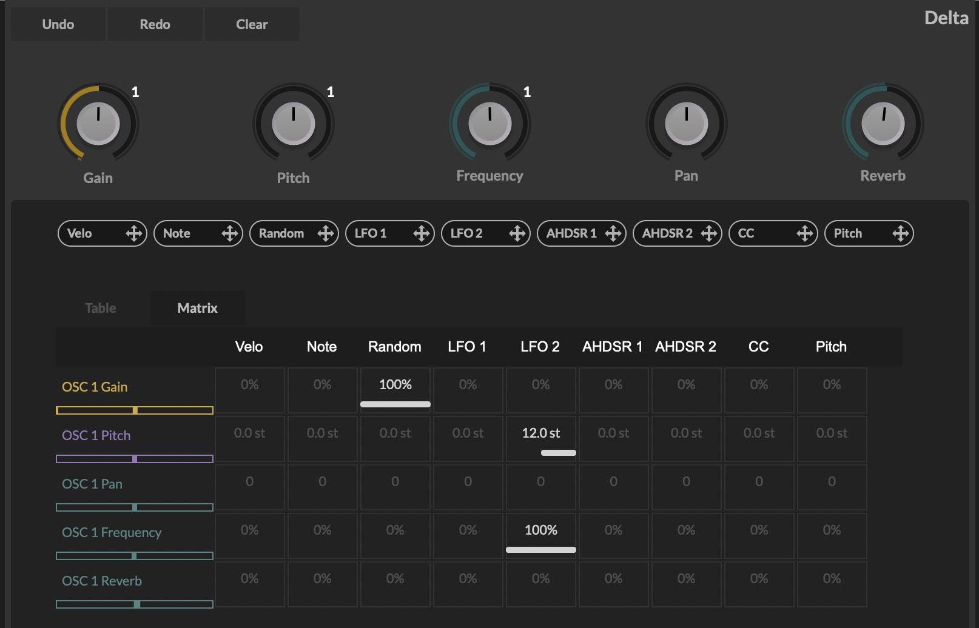Click the OSC 1 Gain row label
Image resolution: width=979 pixels, height=628 pixels.
[95, 387]
